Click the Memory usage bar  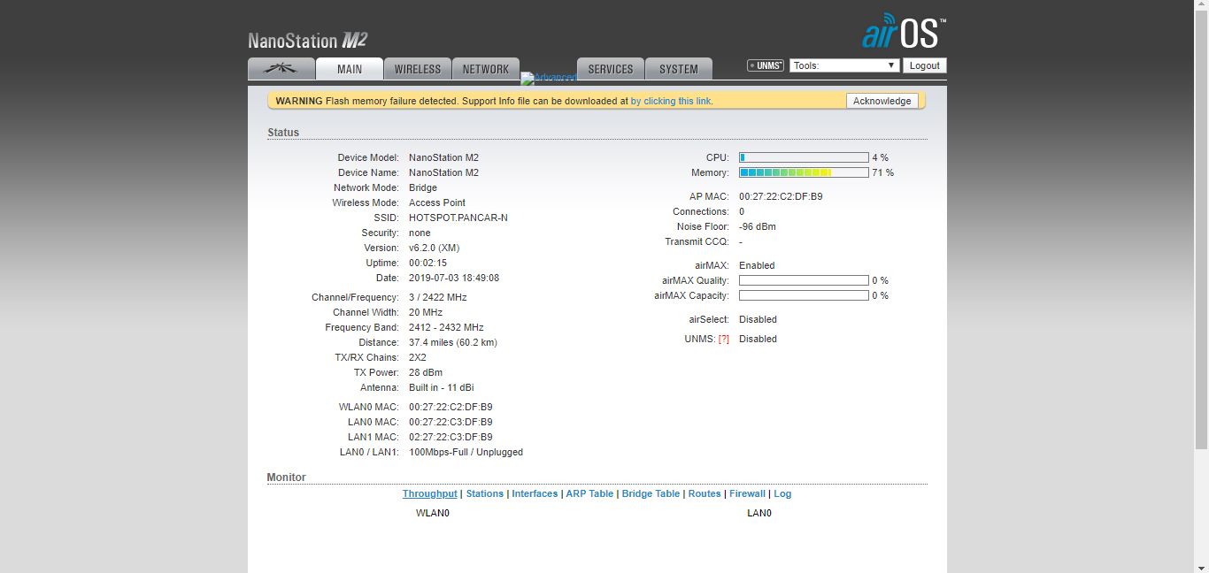(x=804, y=172)
